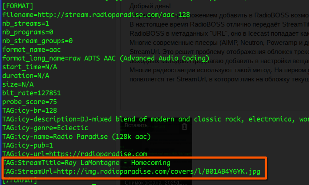Select the duration=N/A line

25,75
